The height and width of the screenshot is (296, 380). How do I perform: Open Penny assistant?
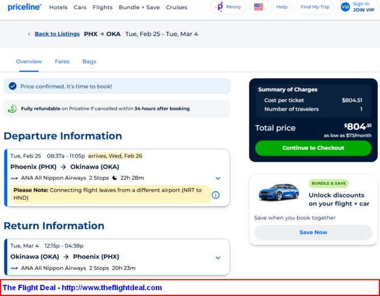(228, 7)
